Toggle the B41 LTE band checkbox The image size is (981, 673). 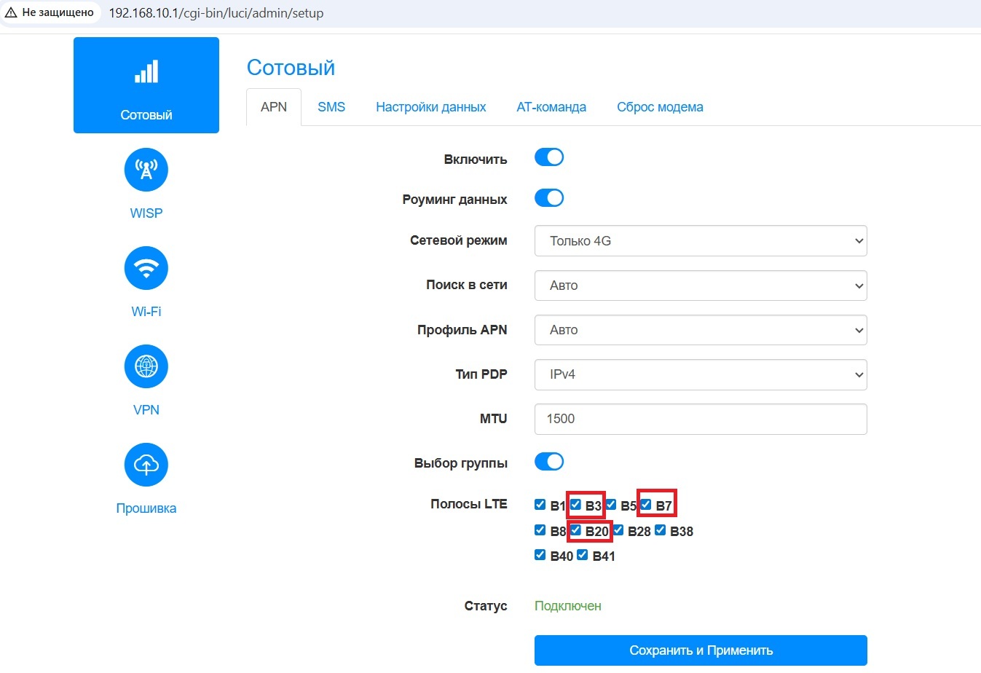click(x=582, y=555)
